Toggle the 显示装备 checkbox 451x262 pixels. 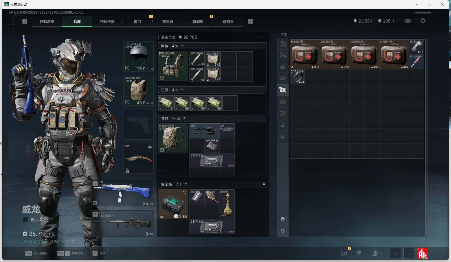coord(25,219)
